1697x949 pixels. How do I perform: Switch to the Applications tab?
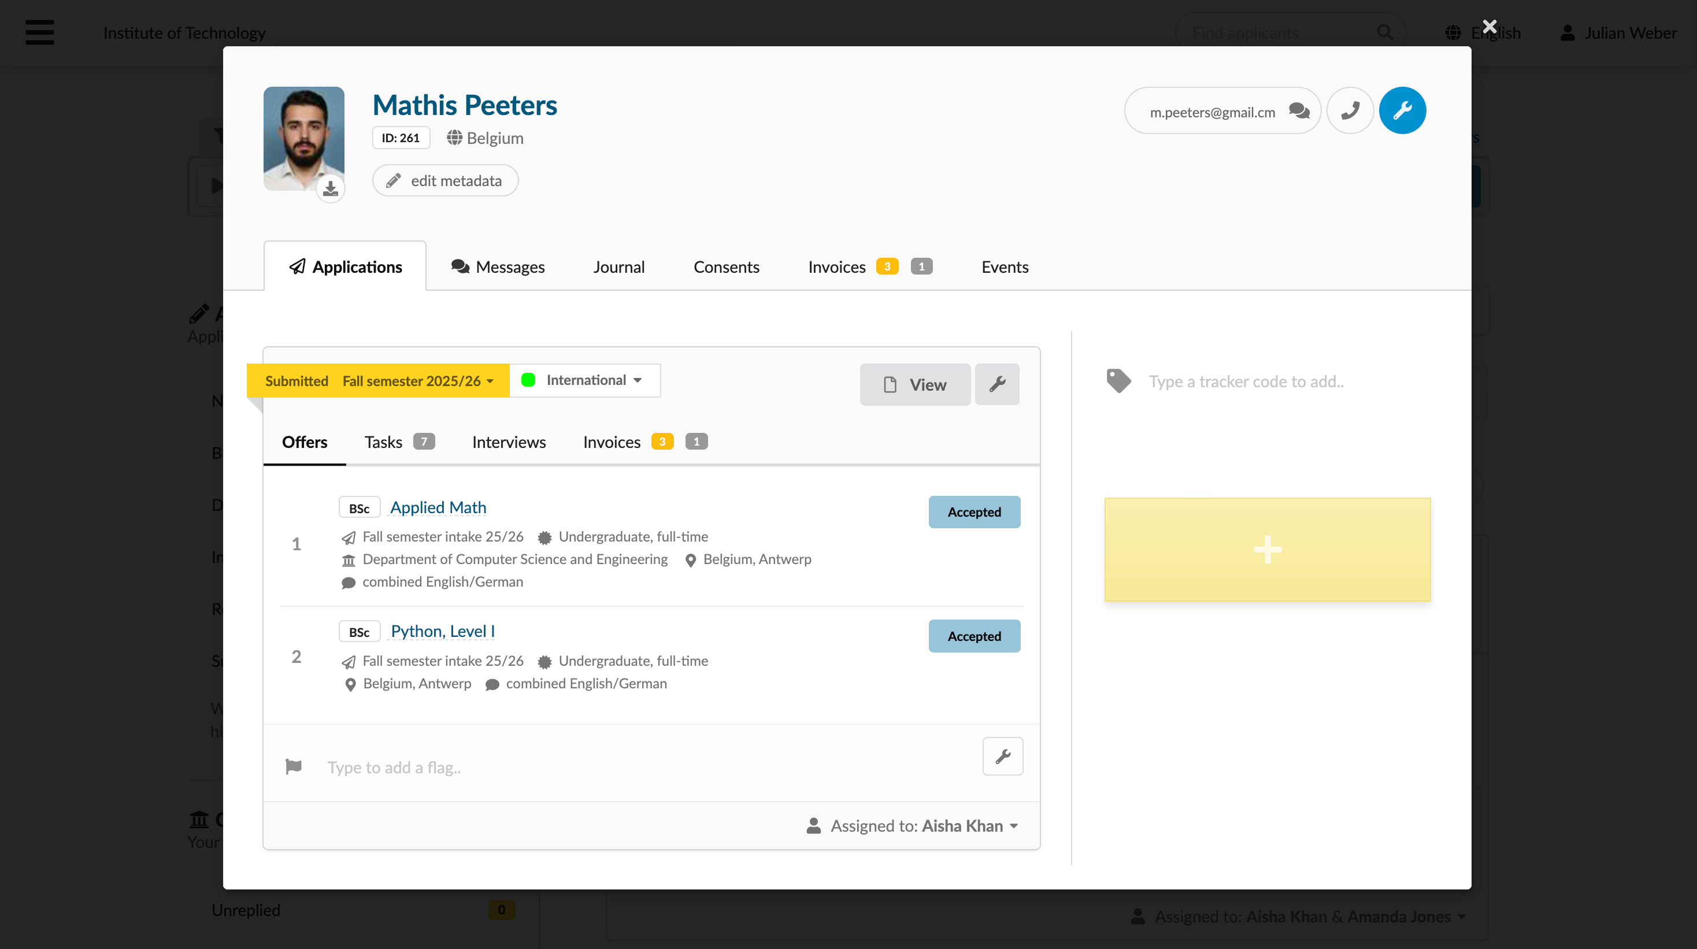pyautogui.click(x=345, y=266)
